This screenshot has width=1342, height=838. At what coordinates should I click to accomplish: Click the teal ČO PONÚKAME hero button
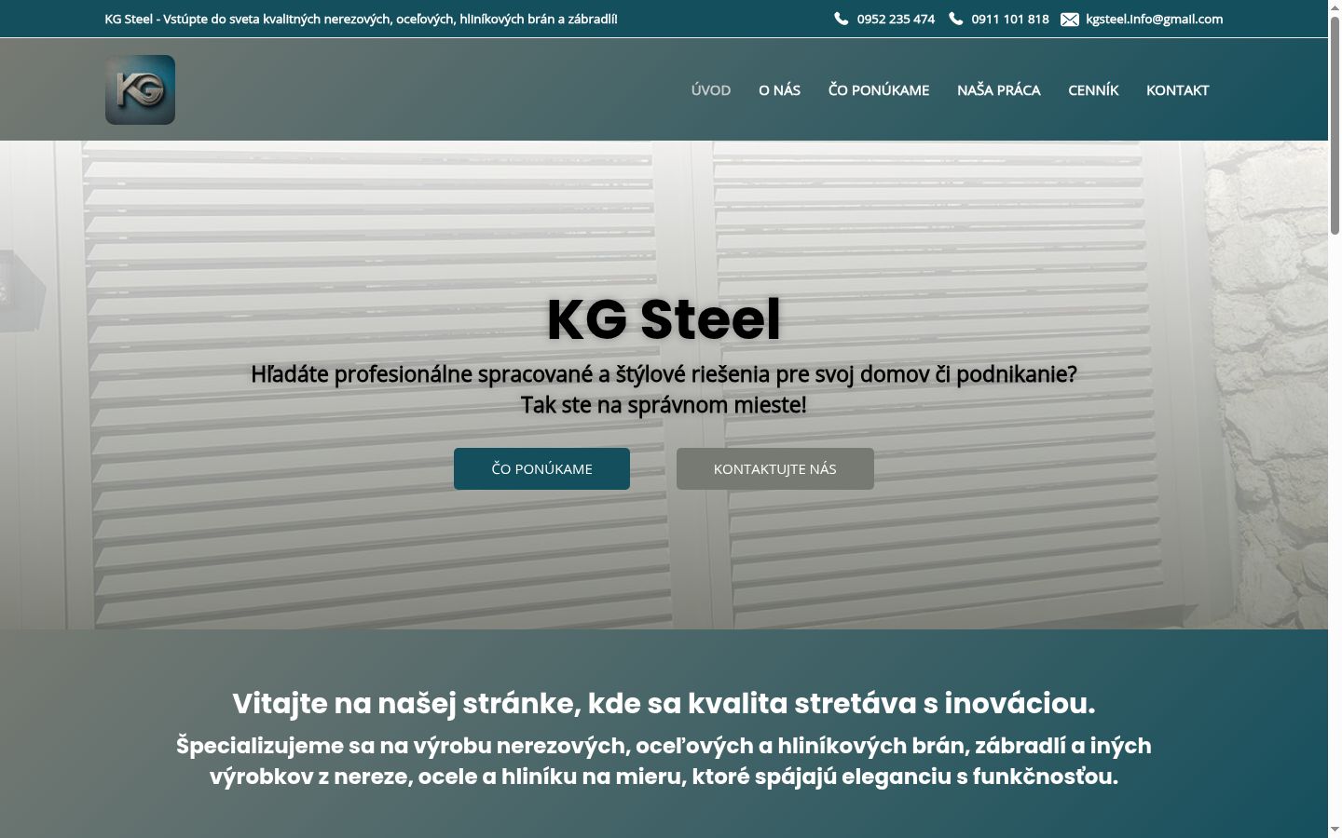[x=541, y=468]
